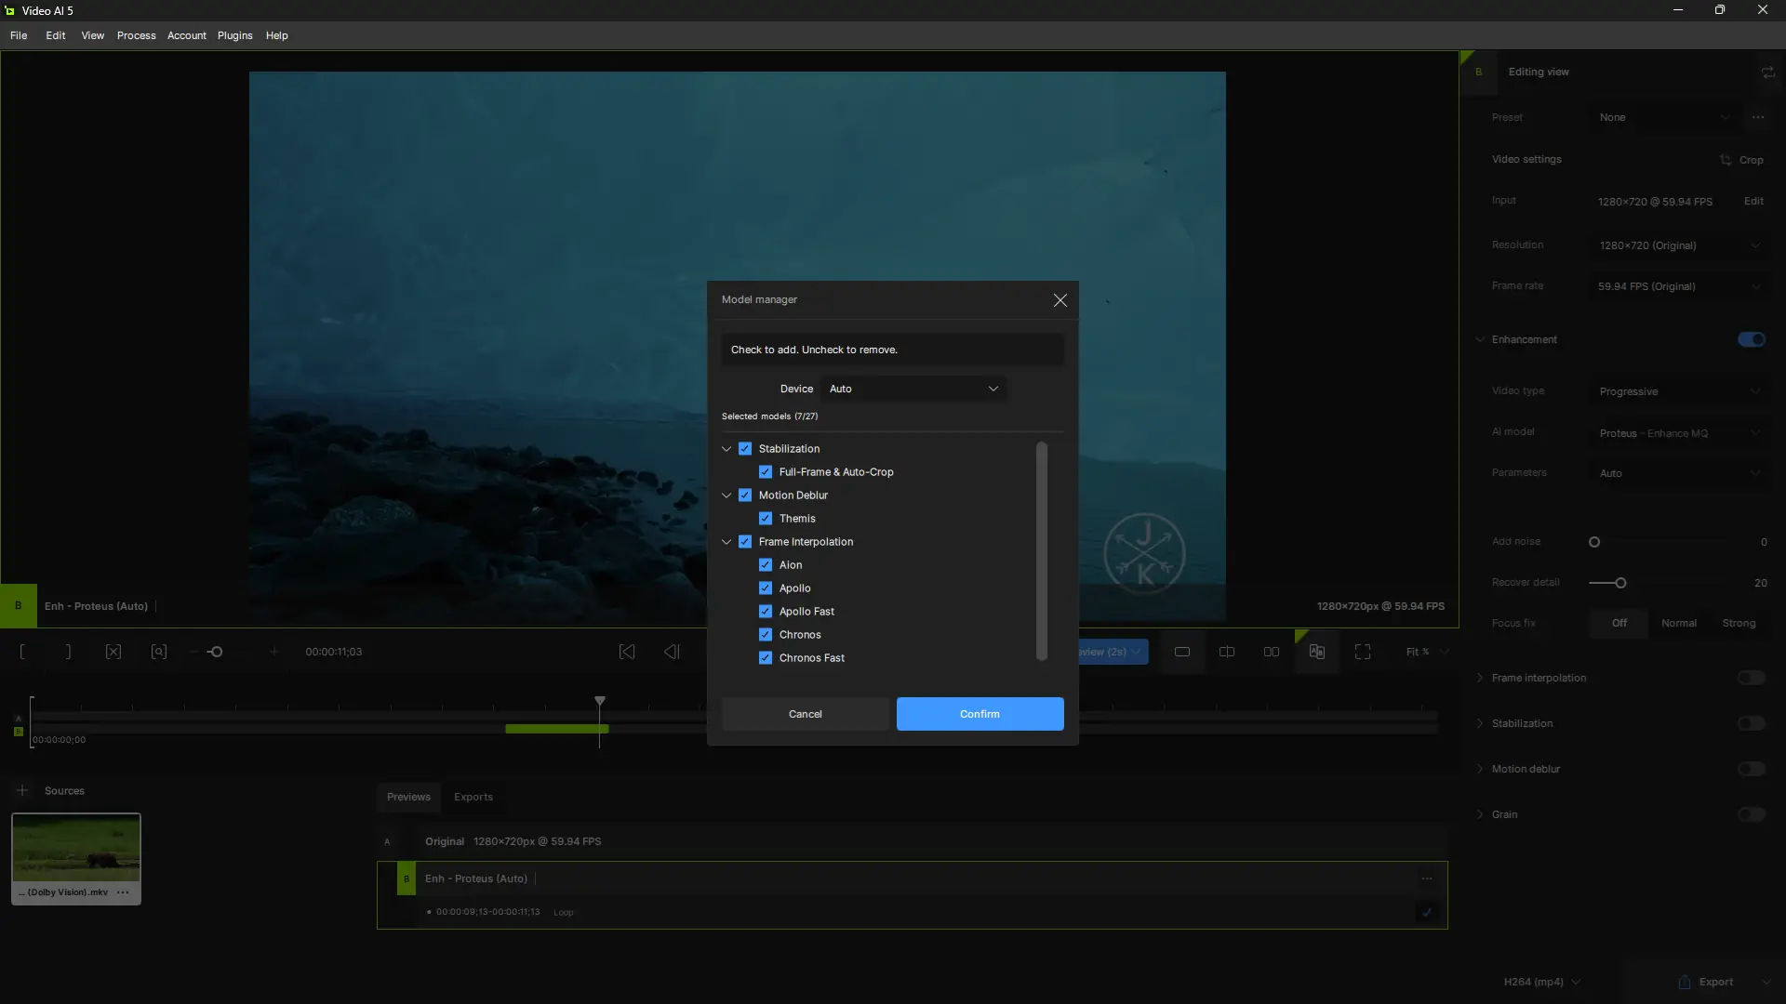Click the set out-point bracket icon
Image resolution: width=1786 pixels, height=1004 pixels.
[x=68, y=652]
